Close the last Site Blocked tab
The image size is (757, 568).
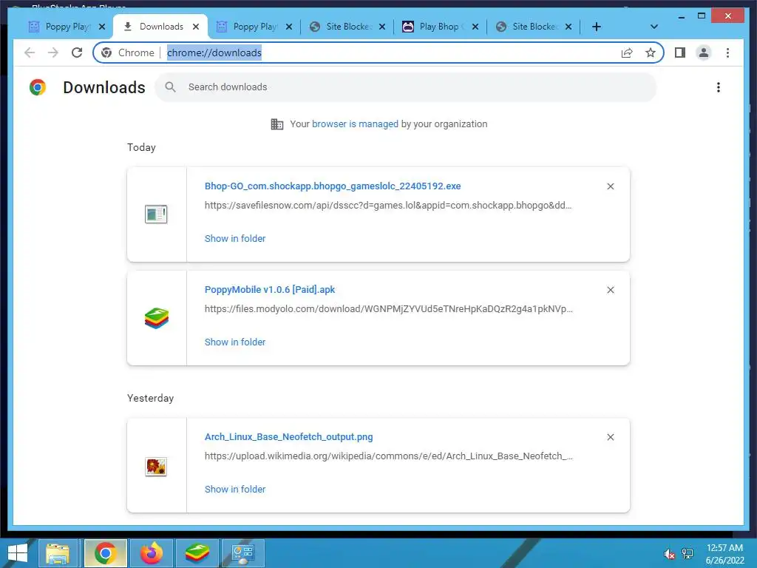click(568, 27)
